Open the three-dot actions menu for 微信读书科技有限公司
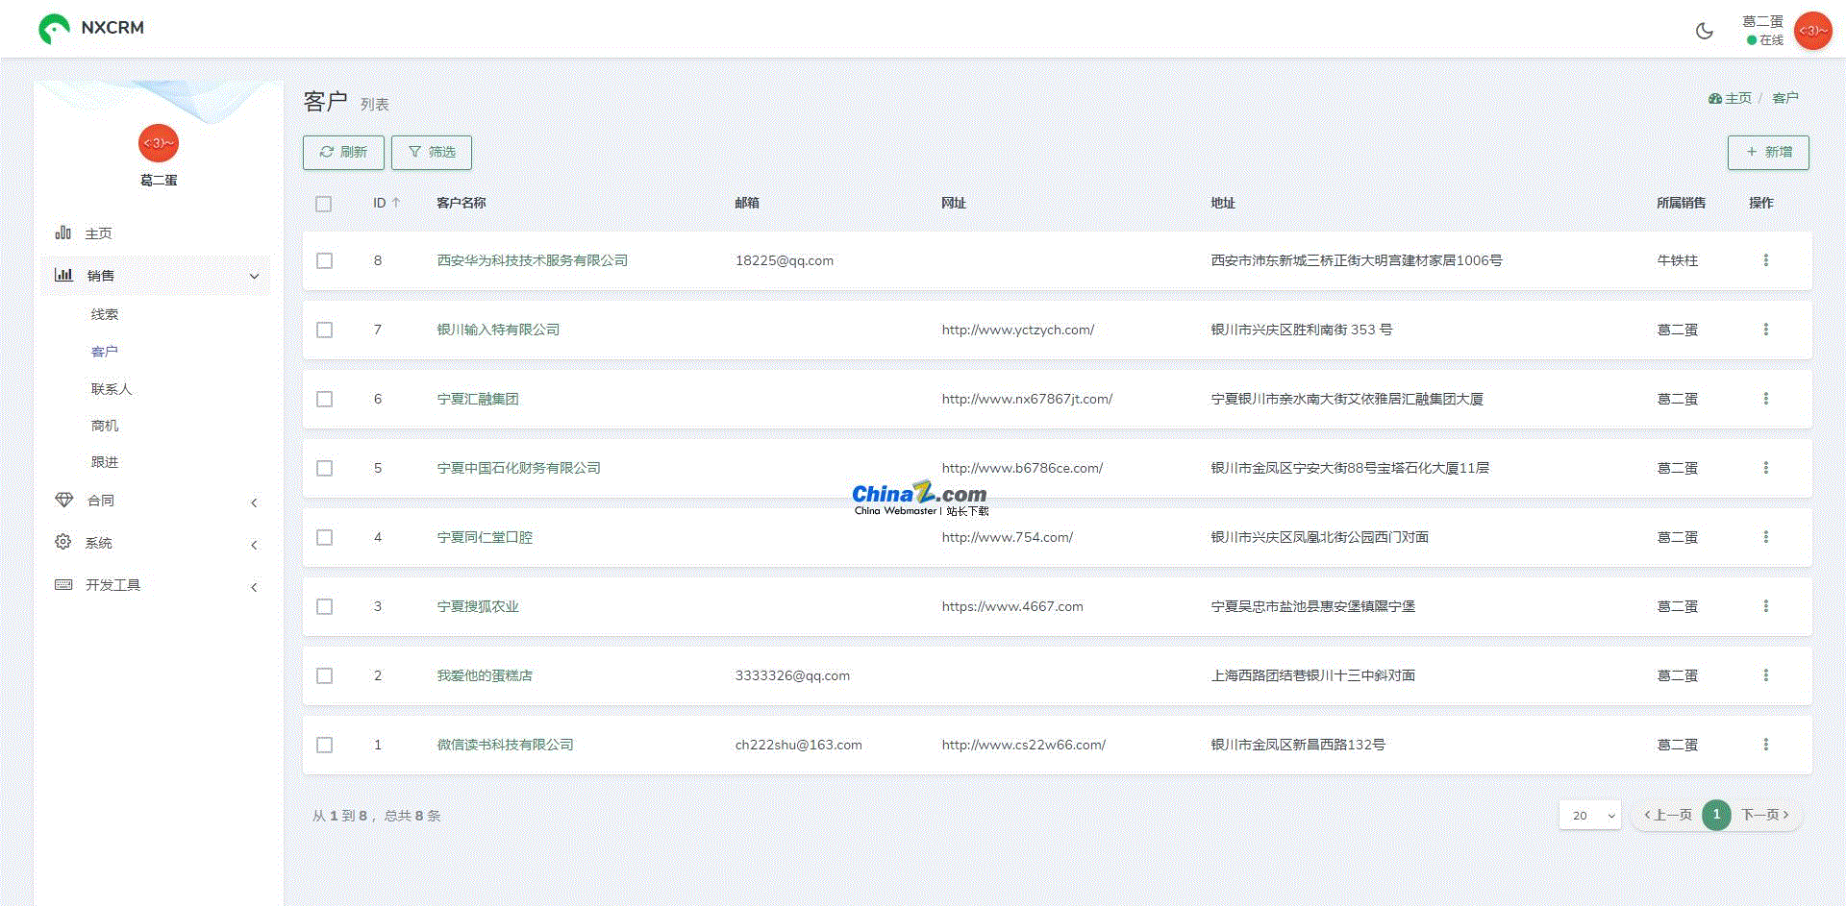Viewport: 1846px width, 906px height. [x=1765, y=745]
